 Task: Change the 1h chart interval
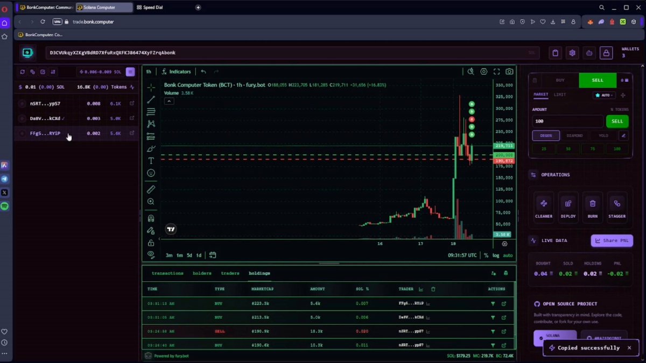[149, 72]
